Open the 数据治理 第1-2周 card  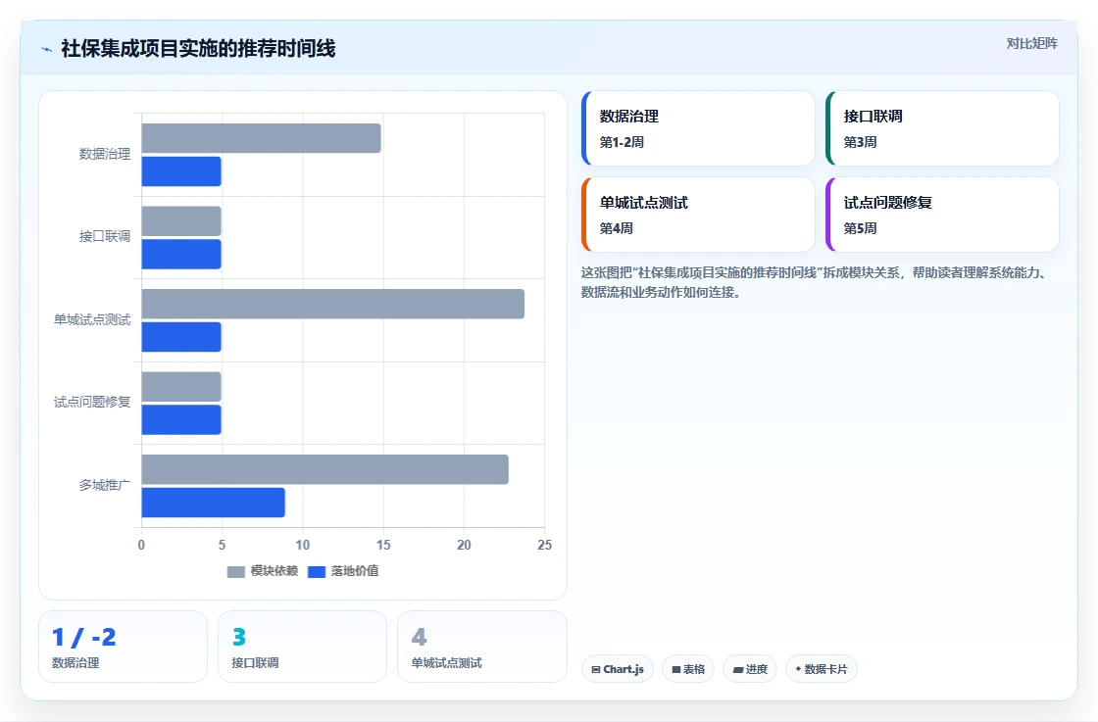pos(698,128)
